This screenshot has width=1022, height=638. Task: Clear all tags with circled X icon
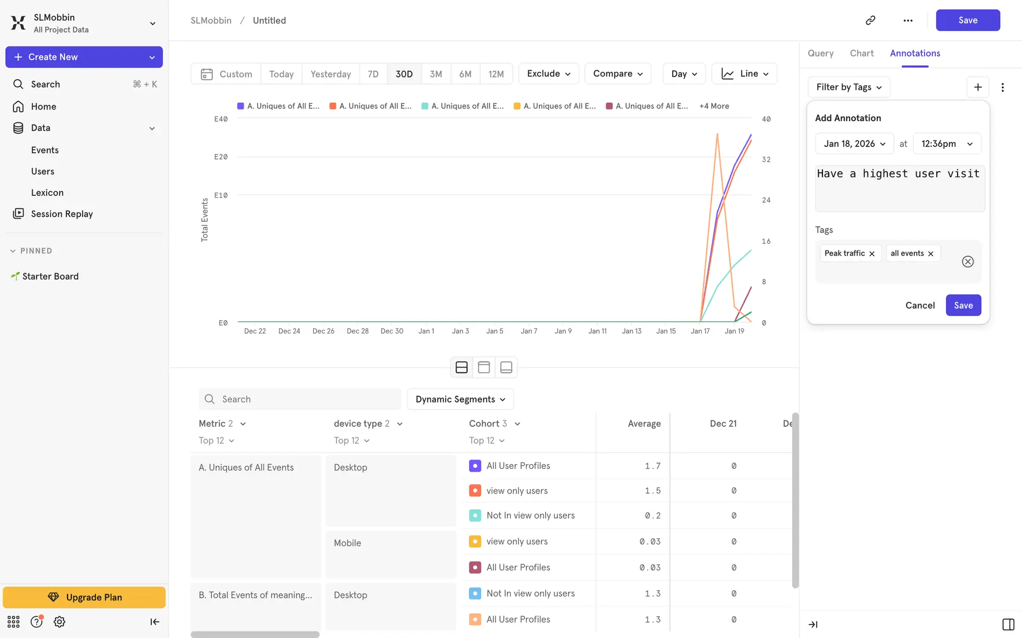(x=967, y=262)
